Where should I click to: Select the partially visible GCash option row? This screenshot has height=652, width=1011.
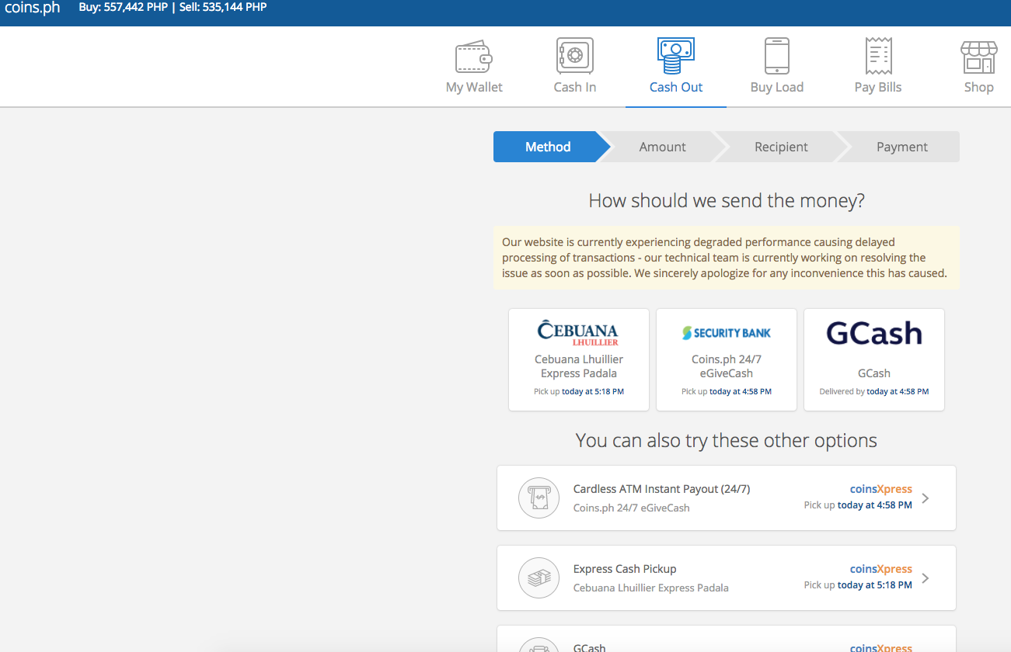(727, 639)
